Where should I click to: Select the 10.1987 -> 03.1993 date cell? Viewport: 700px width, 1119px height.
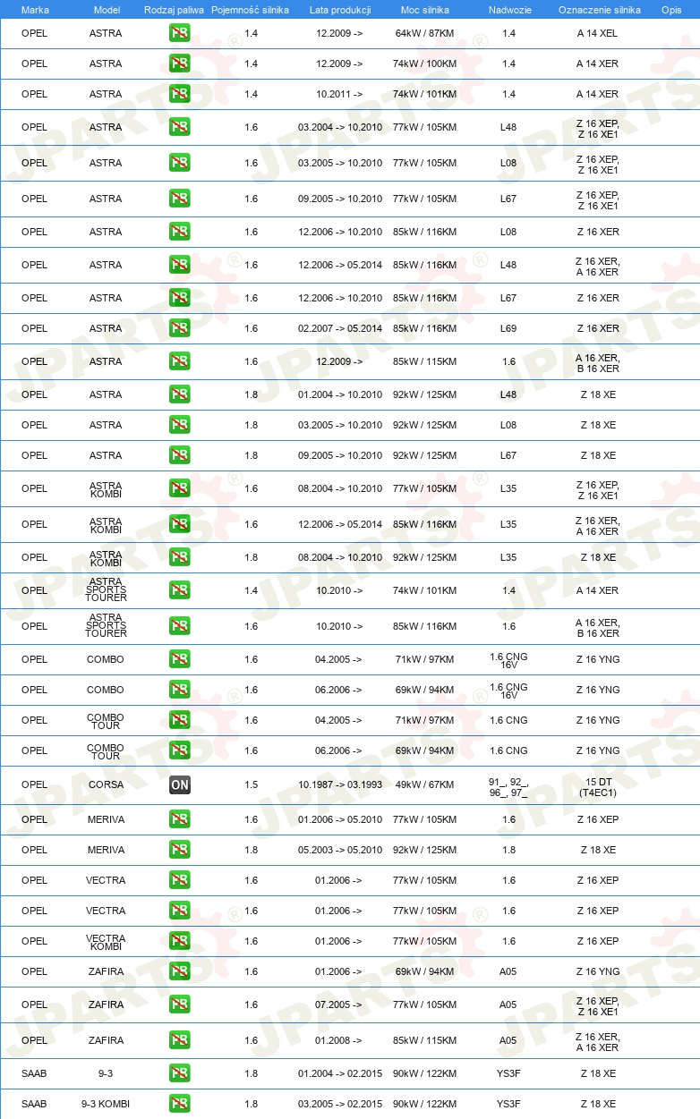pyautogui.click(x=340, y=784)
